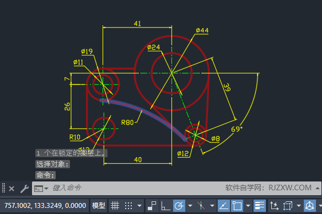
Task: Open object snap settings dropdown
Action: point(248,206)
